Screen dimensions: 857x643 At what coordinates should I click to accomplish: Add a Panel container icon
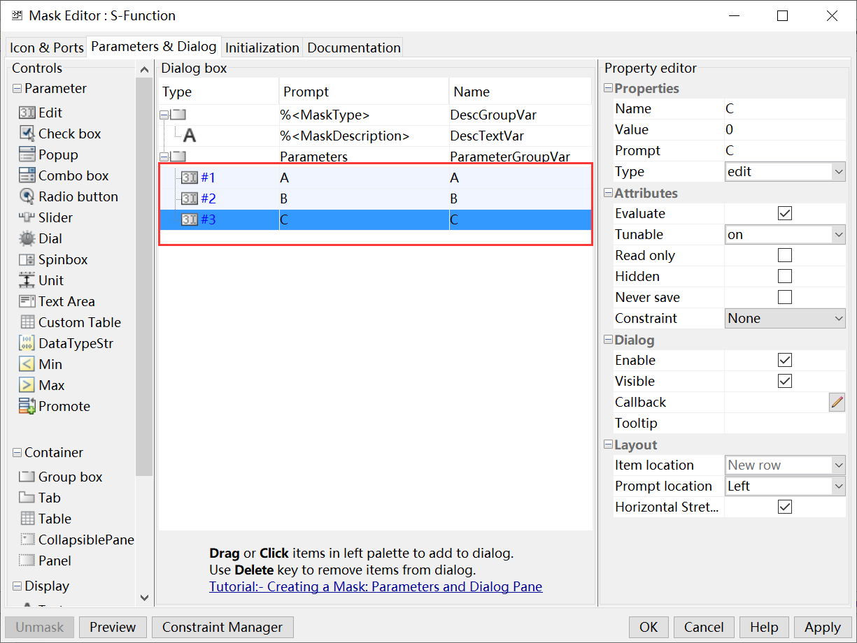[27, 561]
